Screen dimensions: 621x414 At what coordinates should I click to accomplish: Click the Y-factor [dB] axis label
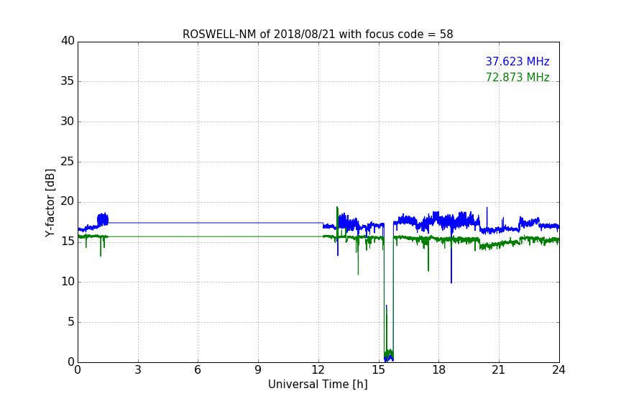pyautogui.click(x=50, y=203)
